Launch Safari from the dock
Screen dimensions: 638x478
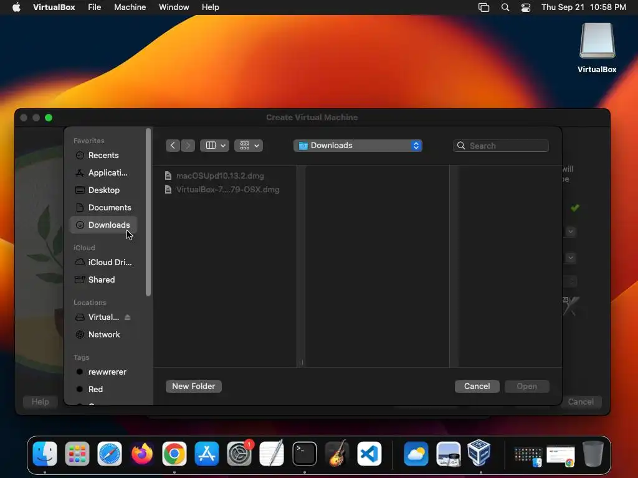click(110, 453)
